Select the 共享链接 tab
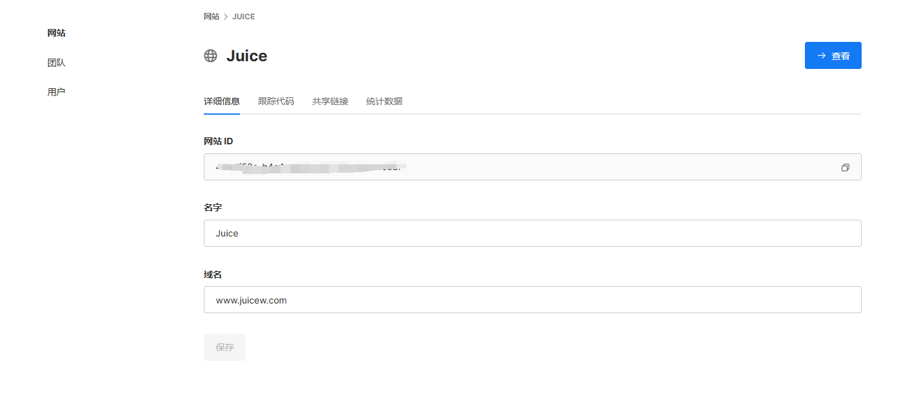Image resolution: width=901 pixels, height=395 pixels. tap(330, 101)
